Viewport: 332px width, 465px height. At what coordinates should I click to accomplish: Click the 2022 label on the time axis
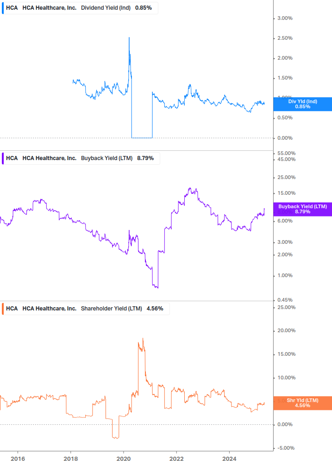click(176, 459)
